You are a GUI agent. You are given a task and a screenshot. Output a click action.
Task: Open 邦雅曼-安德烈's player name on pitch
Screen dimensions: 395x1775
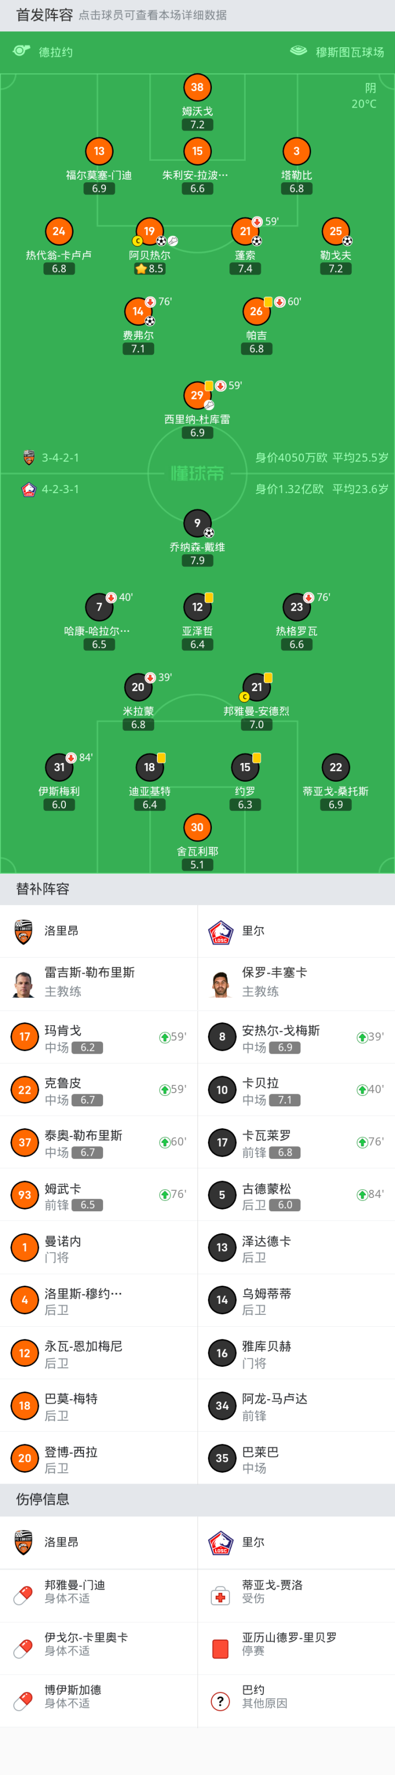(256, 711)
